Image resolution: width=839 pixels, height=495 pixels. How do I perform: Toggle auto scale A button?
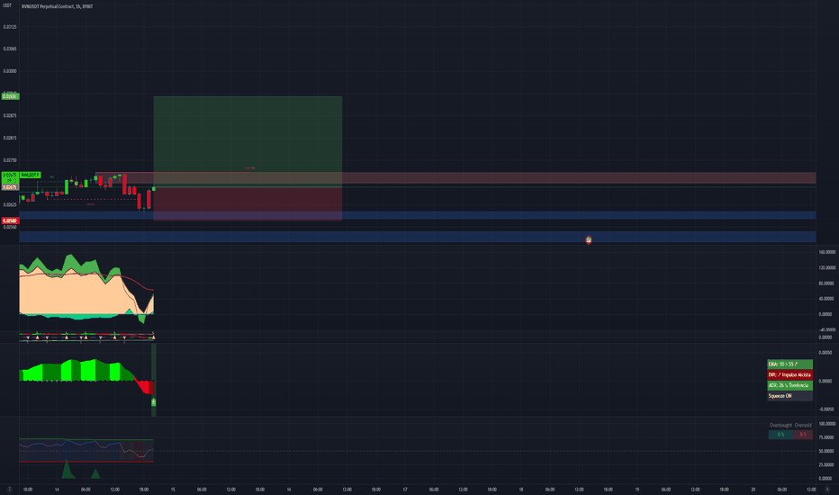coord(827,489)
